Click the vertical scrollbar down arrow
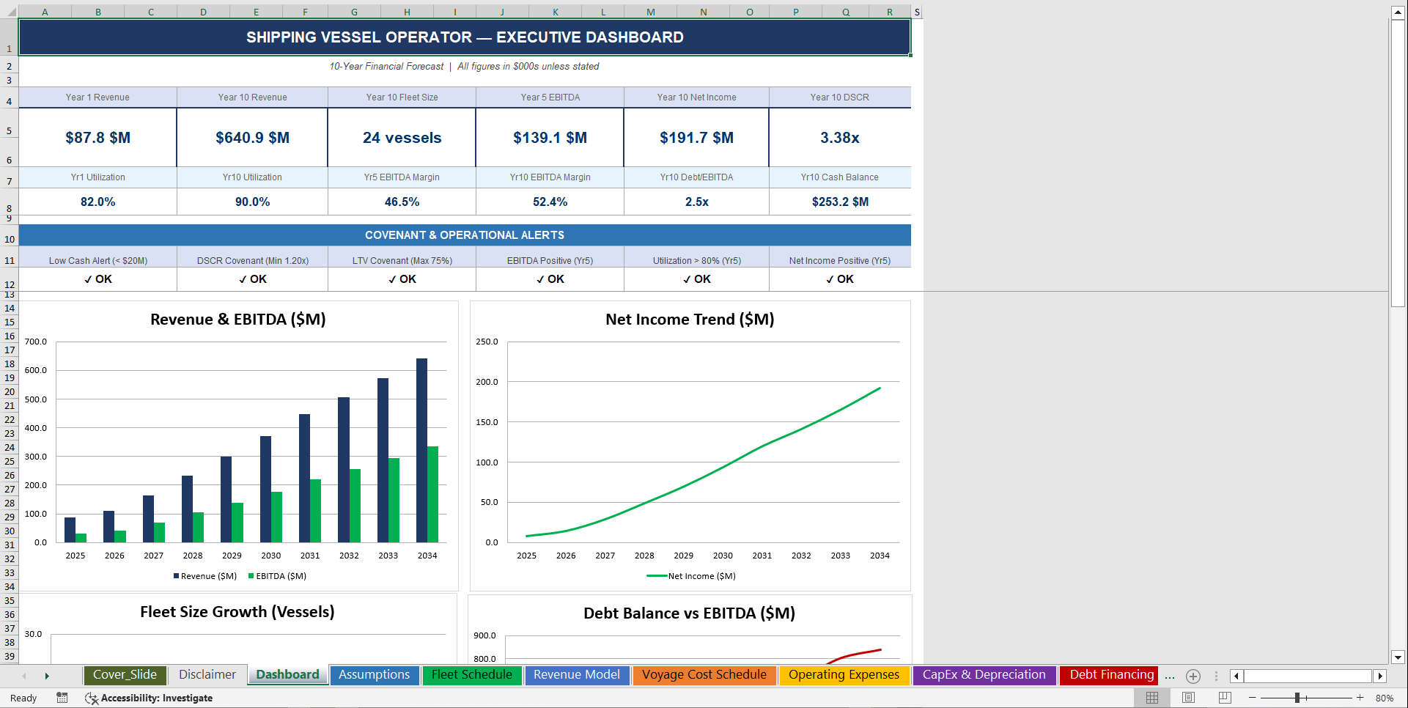 click(x=1397, y=658)
